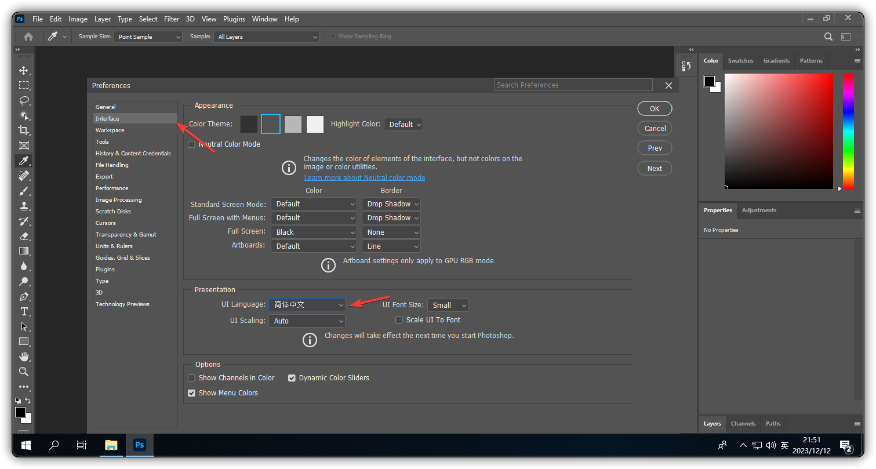Click the Search Preferences field

coord(573,85)
